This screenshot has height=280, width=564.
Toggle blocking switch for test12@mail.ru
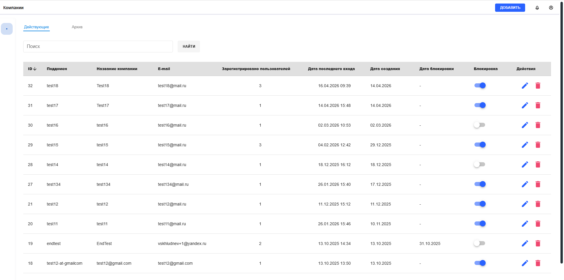click(480, 204)
